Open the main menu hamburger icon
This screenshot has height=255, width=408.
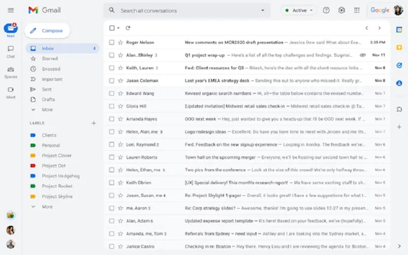click(11, 10)
